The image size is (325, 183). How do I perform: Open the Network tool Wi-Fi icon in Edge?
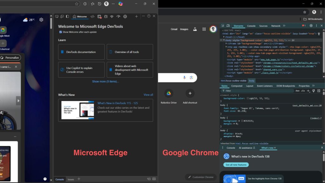(112, 17)
